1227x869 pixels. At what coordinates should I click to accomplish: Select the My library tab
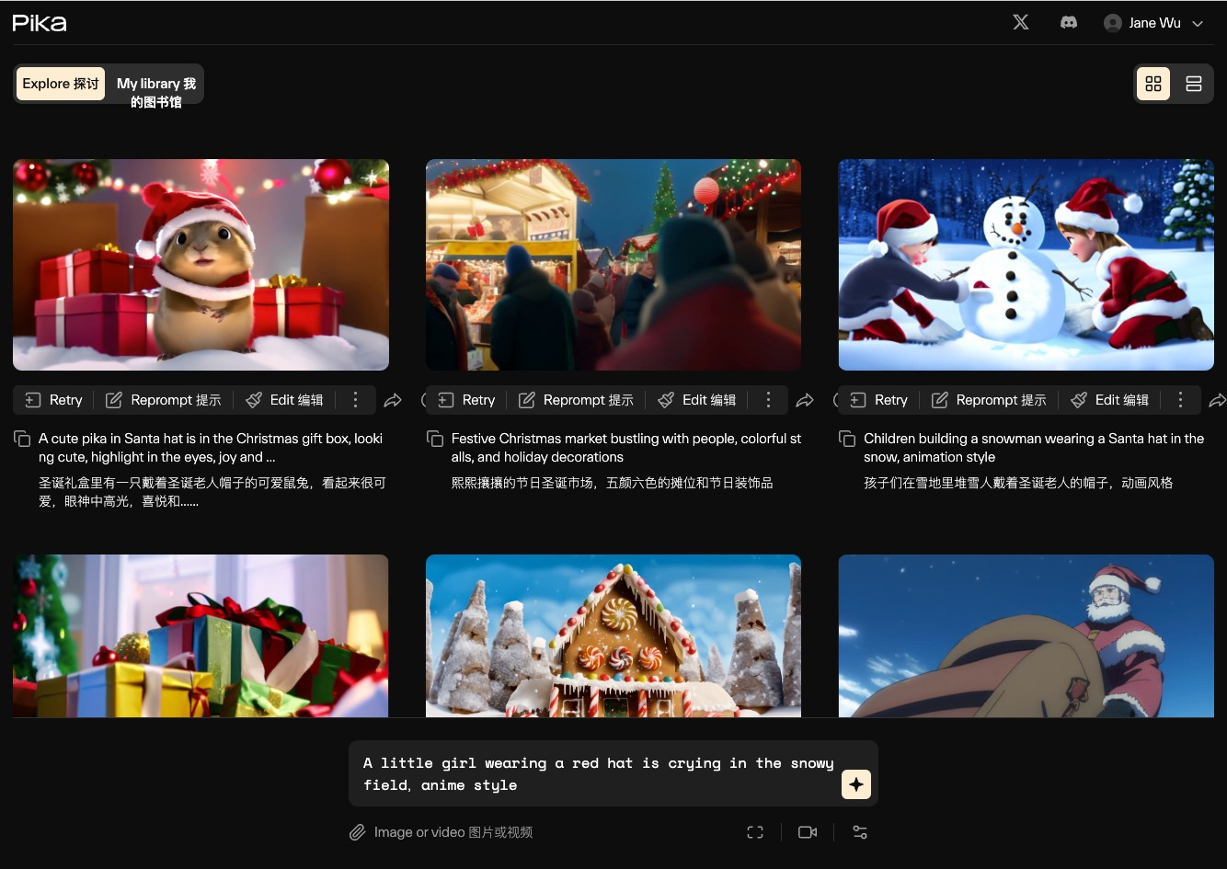click(156, 92)
